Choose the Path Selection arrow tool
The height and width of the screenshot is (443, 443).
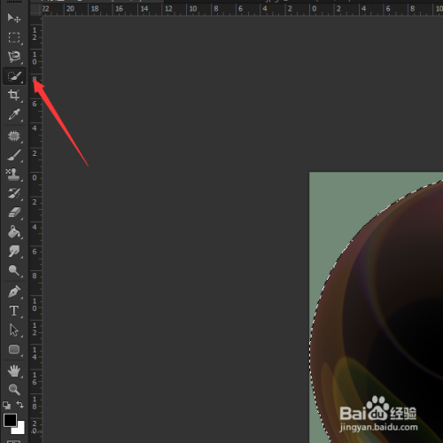coord(14,330)
